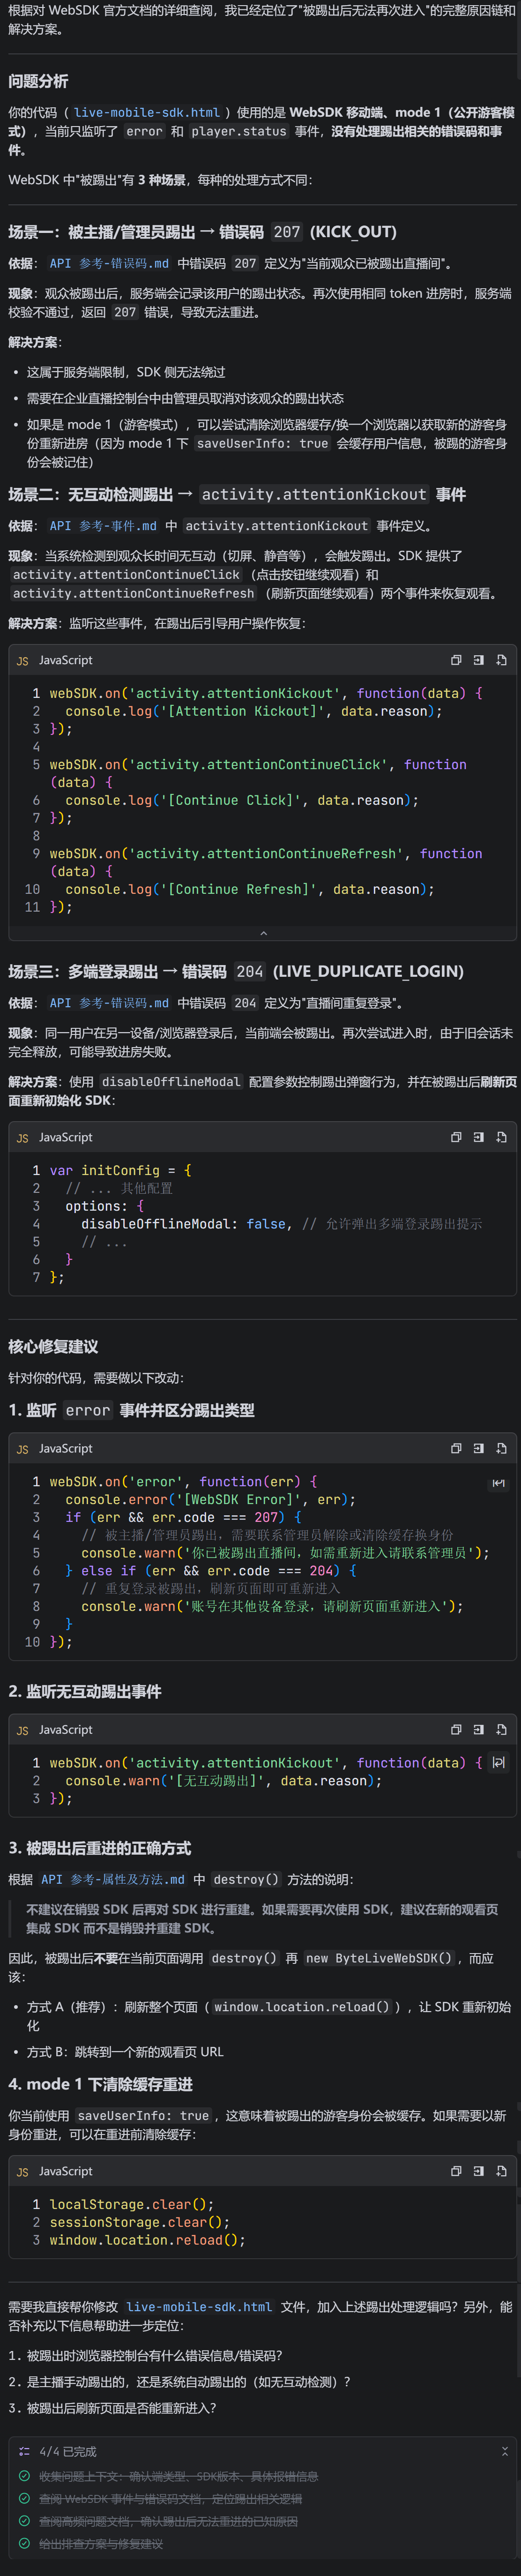Copy the 无互动踢出 warn code block
The width and height of the screenshot is (521, 2576).
(456, 1729)
